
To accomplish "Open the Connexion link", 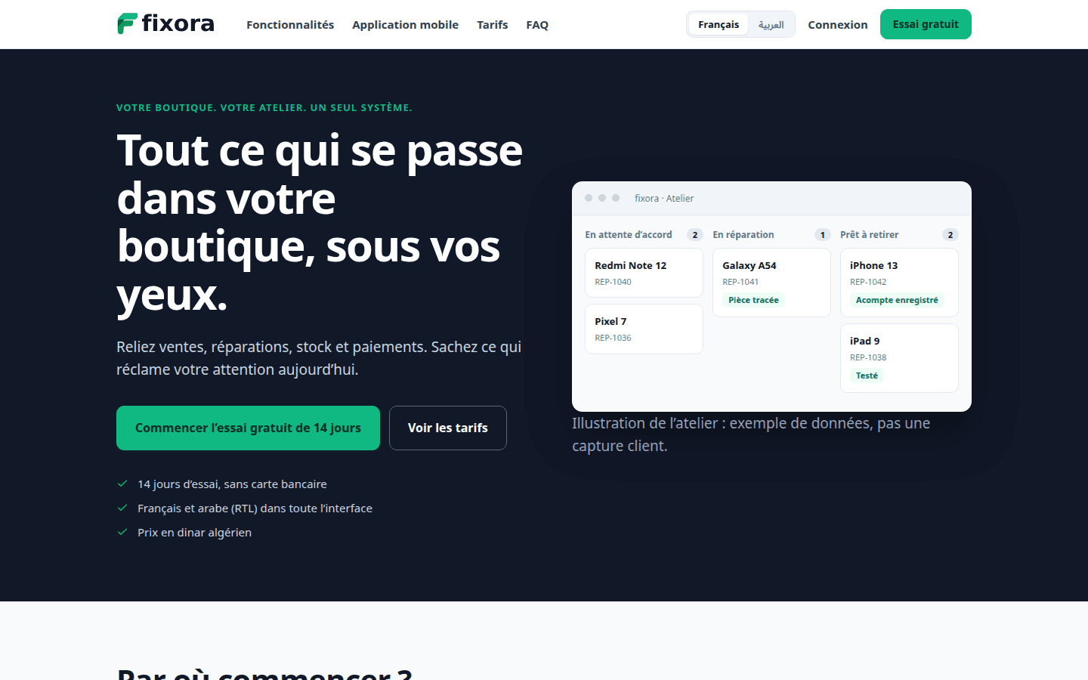I will (838, 25).
